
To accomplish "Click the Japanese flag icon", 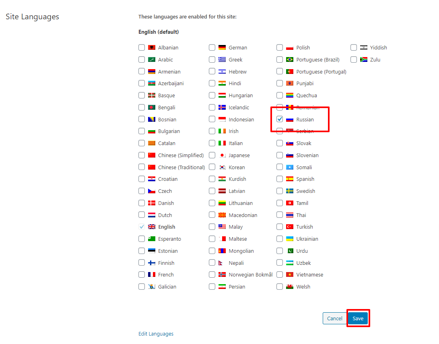I will [222, 156].
